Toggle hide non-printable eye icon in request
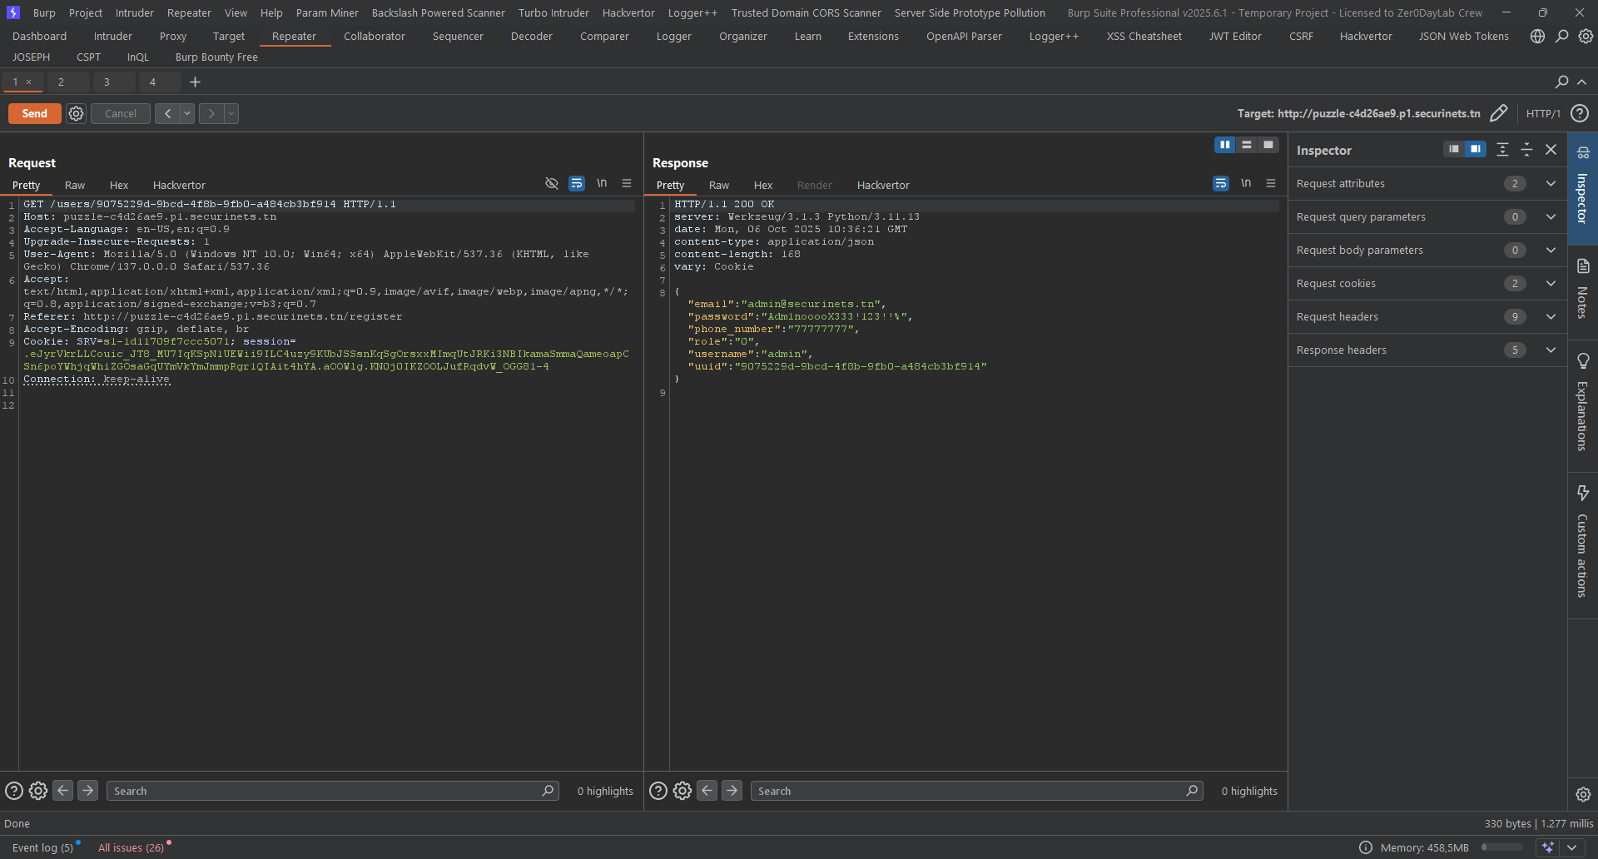 coord(552,183)
